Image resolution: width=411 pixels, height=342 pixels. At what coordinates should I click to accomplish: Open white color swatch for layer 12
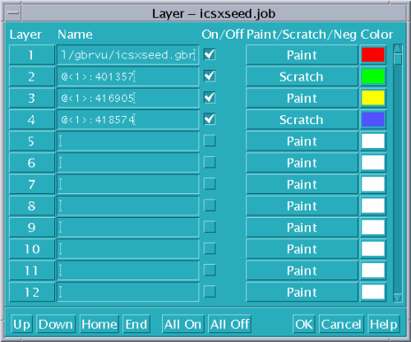tap(373, 292)
